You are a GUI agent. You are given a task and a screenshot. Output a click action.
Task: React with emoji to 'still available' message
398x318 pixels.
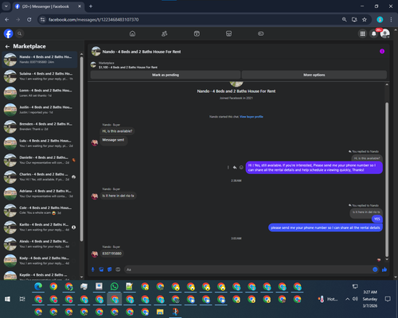click(x=241, y=168)
